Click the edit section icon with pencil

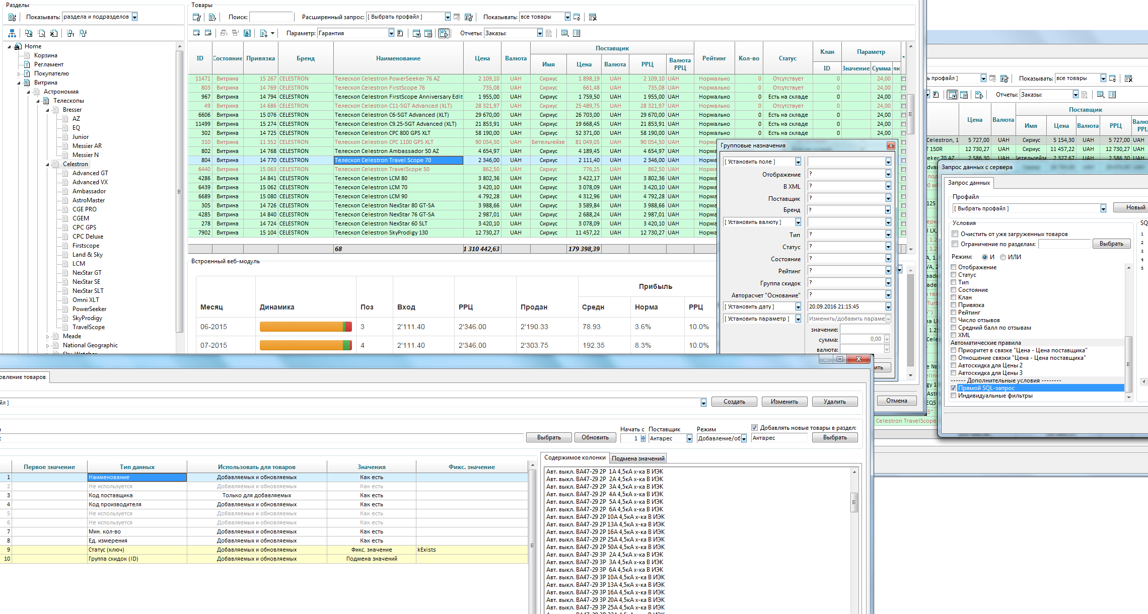coord(41,34)
